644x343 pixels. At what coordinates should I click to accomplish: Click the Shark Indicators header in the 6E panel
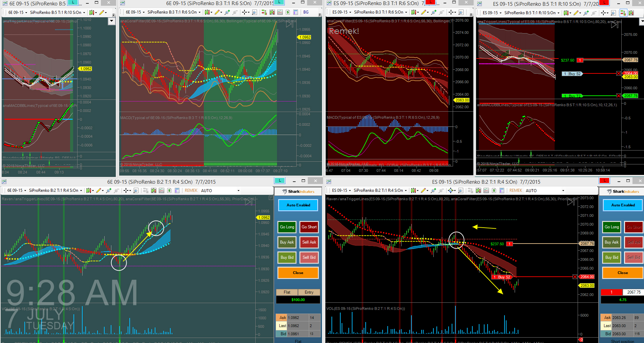coord(298,191)
